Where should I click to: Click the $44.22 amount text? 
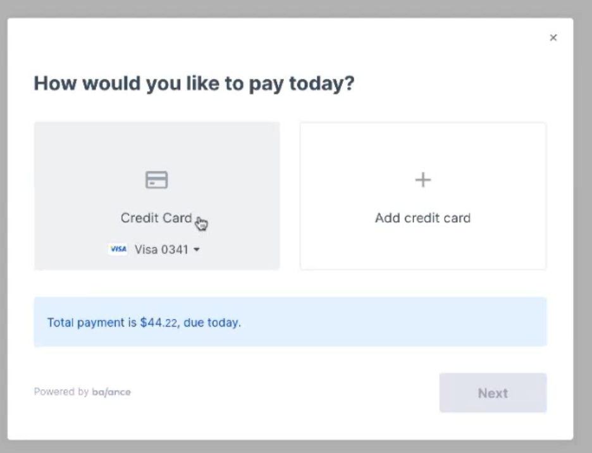pos(159,323)
